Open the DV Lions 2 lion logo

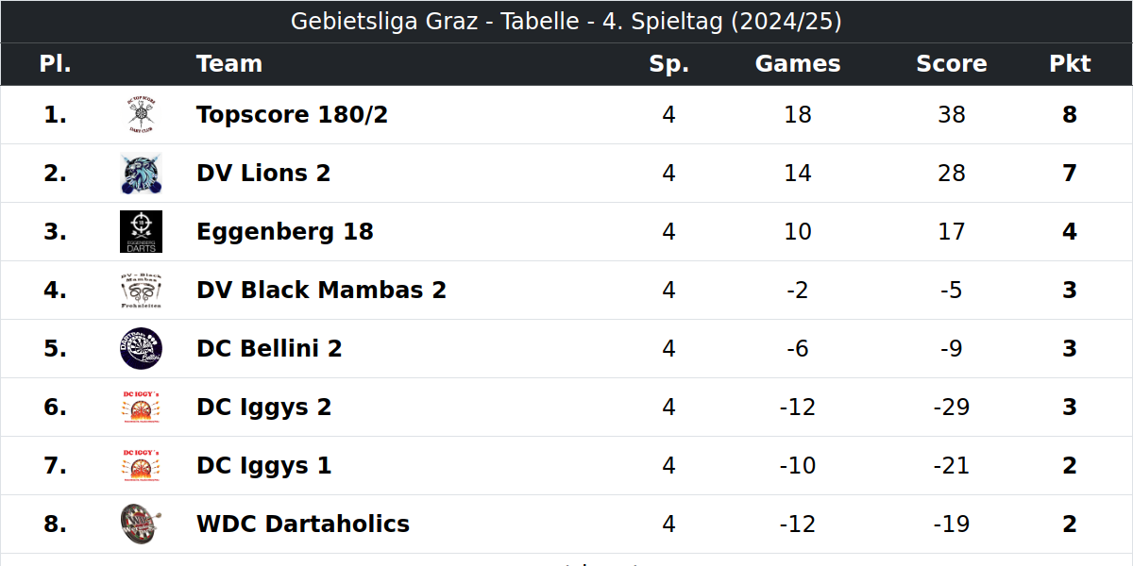141,174
